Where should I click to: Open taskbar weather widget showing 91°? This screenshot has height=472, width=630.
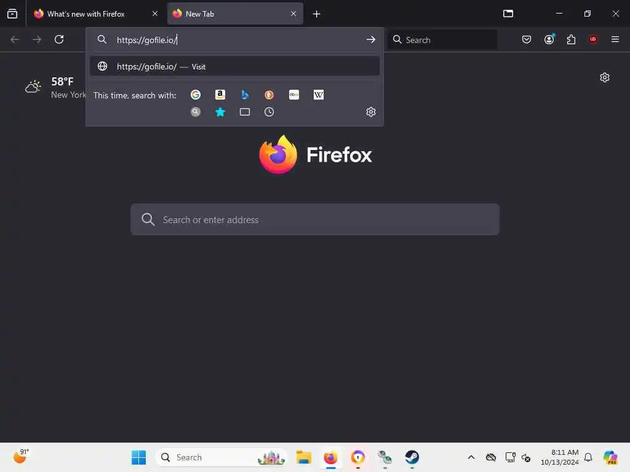[22, 457]
